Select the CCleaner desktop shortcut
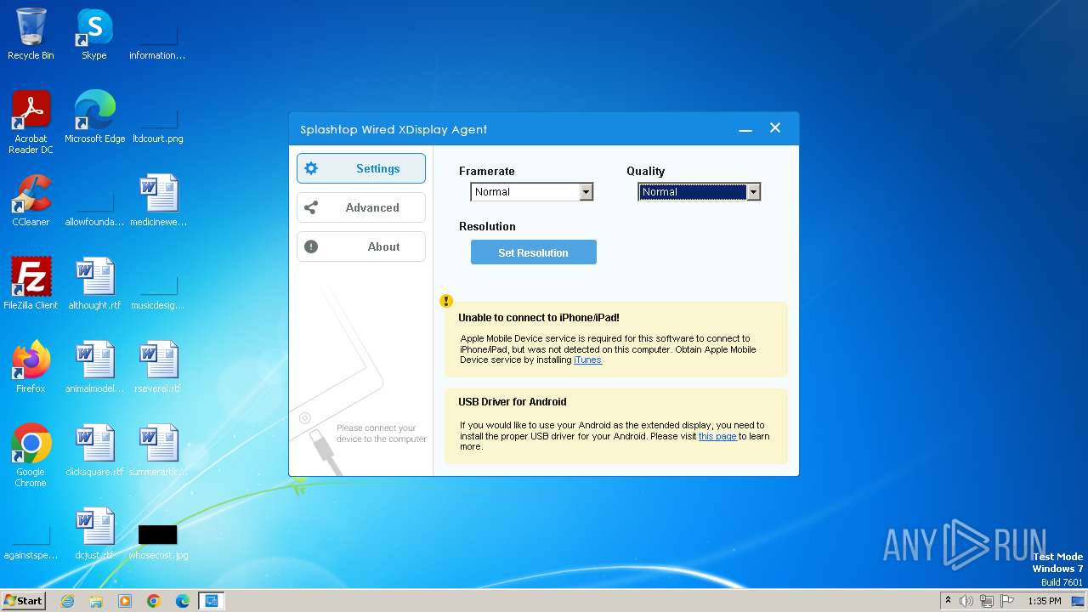Image resolution: width=1088 pixels, height=612 pixels. point(31,201)
